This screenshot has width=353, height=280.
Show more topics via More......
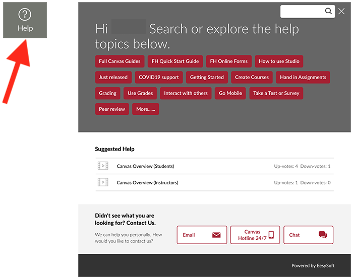146,109
